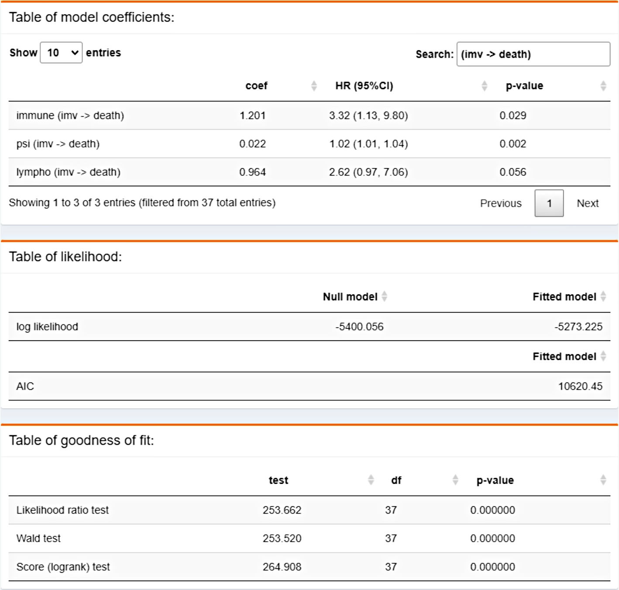Sort goodness of fit by p-value arrows
This screenshot has height=590, width=619.
coord(603,480)
